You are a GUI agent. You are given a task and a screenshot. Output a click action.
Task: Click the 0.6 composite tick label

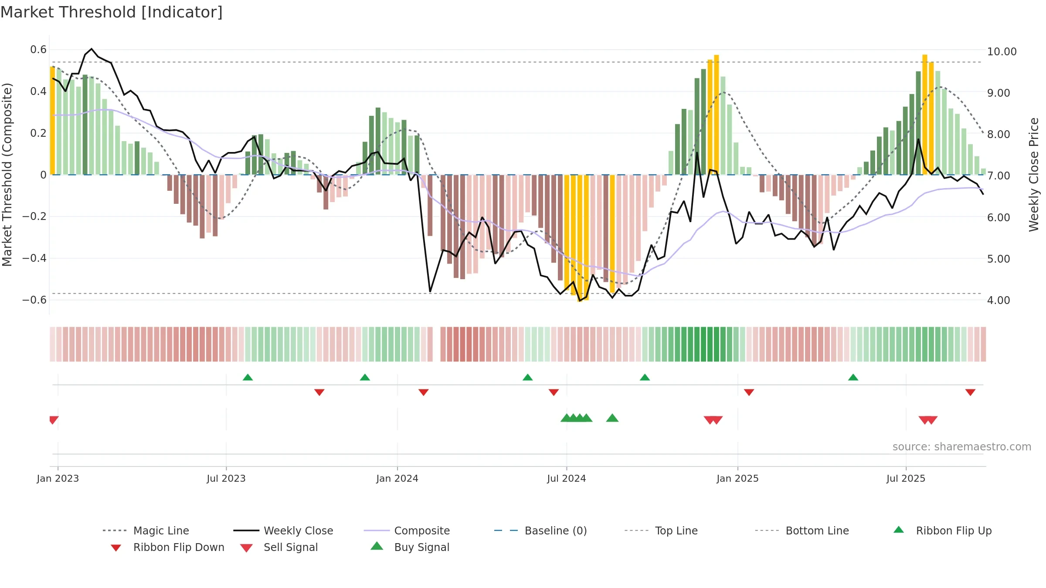(38, 50)
